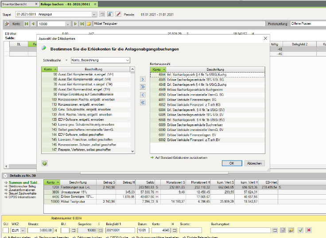Screen dimensions: 326x238
Task: Click red pen edit icon for Stapel
Action: [118, 14]
